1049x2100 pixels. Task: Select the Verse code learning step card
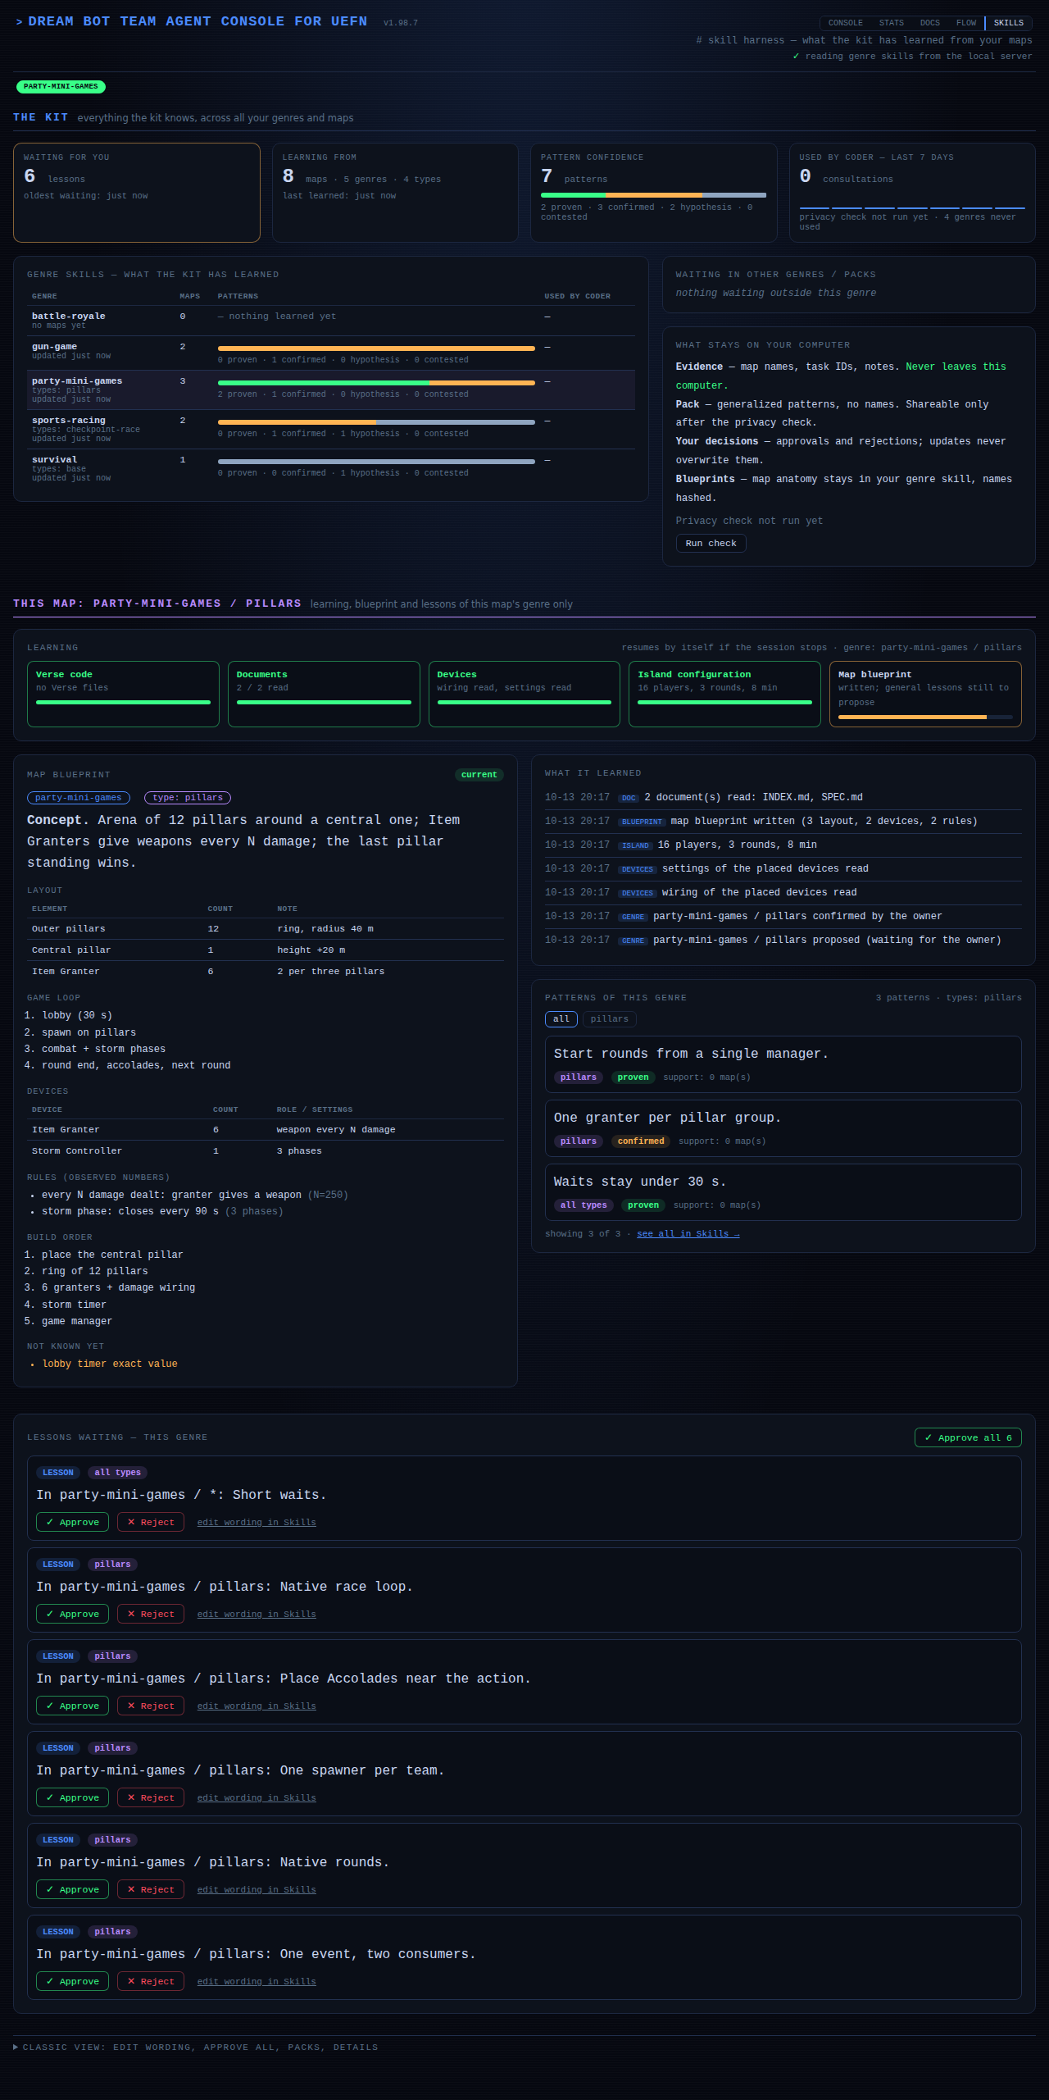click(x=123, y=695)
